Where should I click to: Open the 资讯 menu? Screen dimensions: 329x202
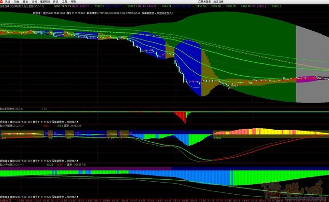click(x=56, y=1)
